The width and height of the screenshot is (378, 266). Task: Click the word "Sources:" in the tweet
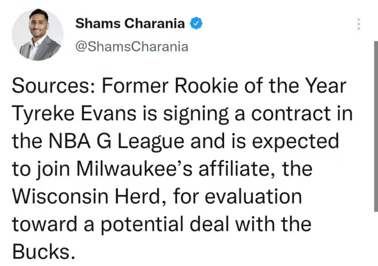pos(50,86)
